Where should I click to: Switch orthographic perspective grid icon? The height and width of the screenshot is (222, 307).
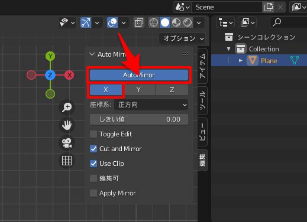[67, 161]
